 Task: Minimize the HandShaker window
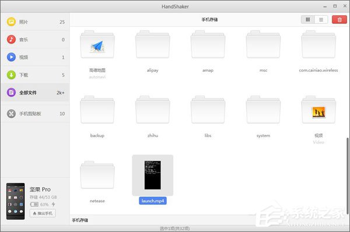[325, 6]
